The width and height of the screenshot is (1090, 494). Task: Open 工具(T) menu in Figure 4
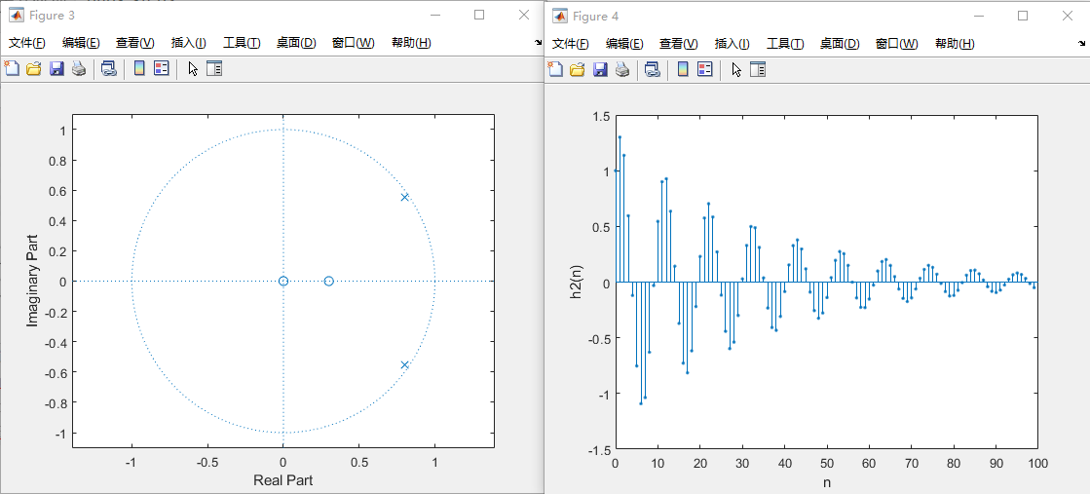point(785,43)
